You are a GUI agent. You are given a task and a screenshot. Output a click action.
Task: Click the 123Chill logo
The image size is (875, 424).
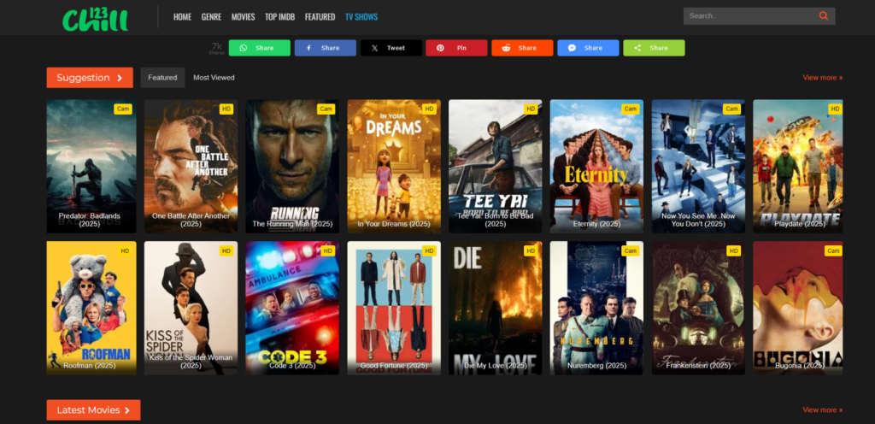(95, 19)
